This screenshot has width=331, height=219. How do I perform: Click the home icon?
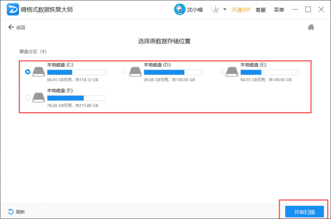coord(311,27)
